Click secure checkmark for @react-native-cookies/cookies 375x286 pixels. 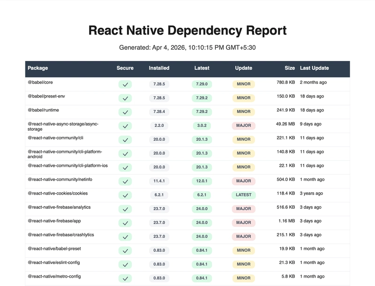pos(125,195)
